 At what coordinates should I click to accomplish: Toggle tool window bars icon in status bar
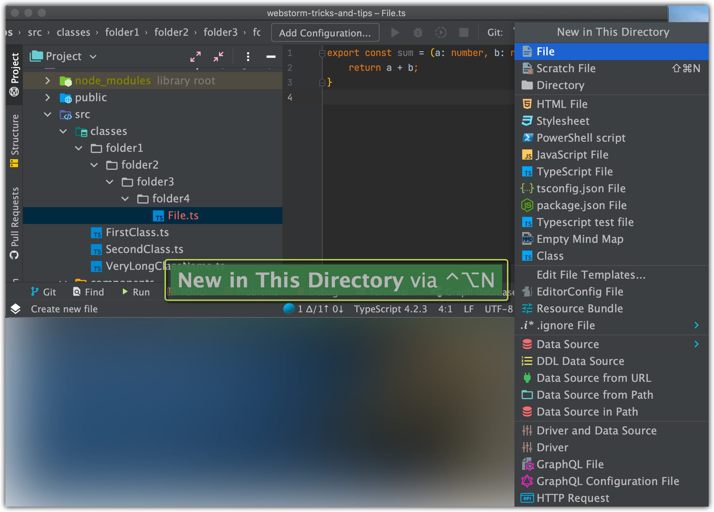pyautogui.click(x=15, y=309)
